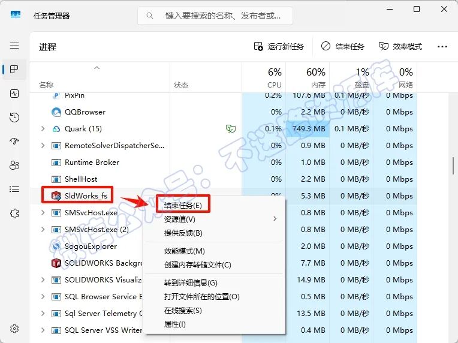Open the Startup apps icon in sidebar

(x=14, y=142)
